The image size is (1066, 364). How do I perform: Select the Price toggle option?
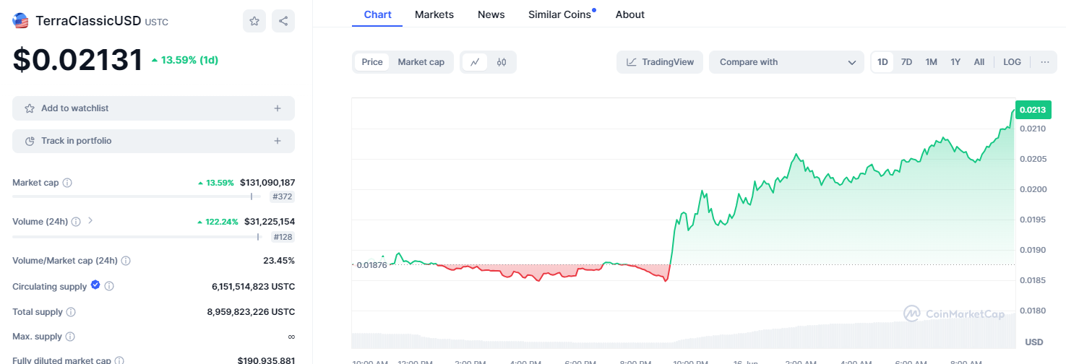pyautogui.click(x=372, y=62)
